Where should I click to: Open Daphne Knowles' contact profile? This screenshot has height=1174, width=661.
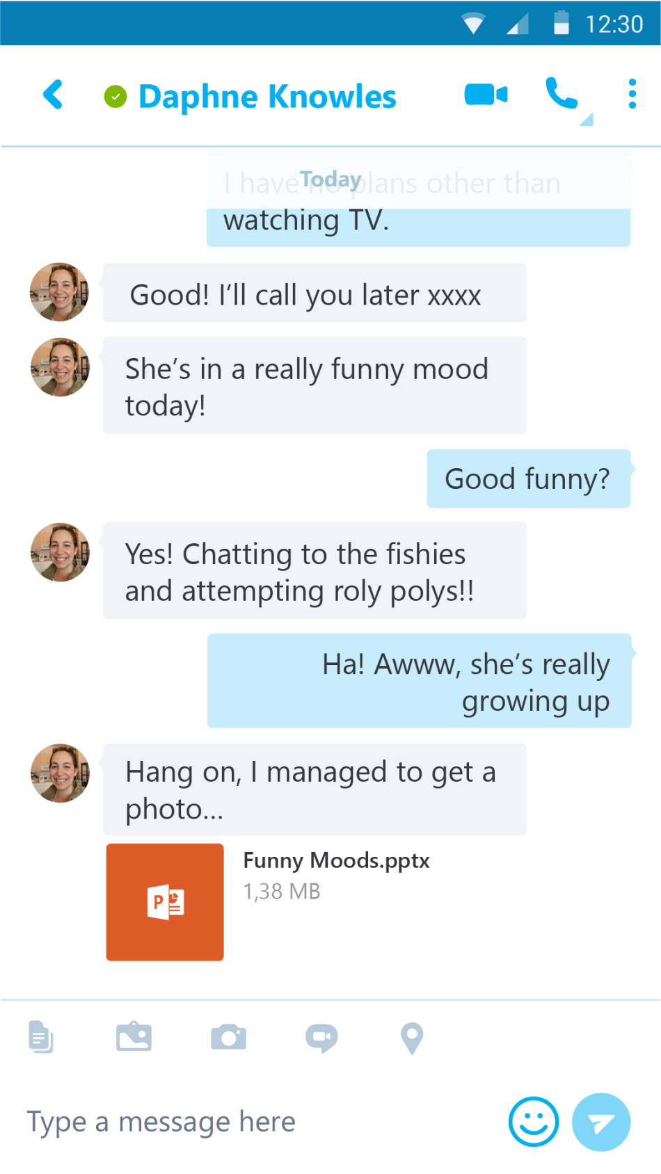coord(267,97)
